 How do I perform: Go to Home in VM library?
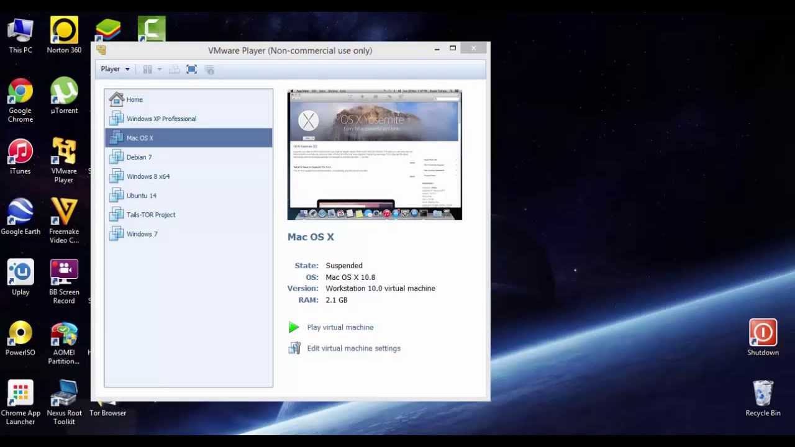[188, 99]
